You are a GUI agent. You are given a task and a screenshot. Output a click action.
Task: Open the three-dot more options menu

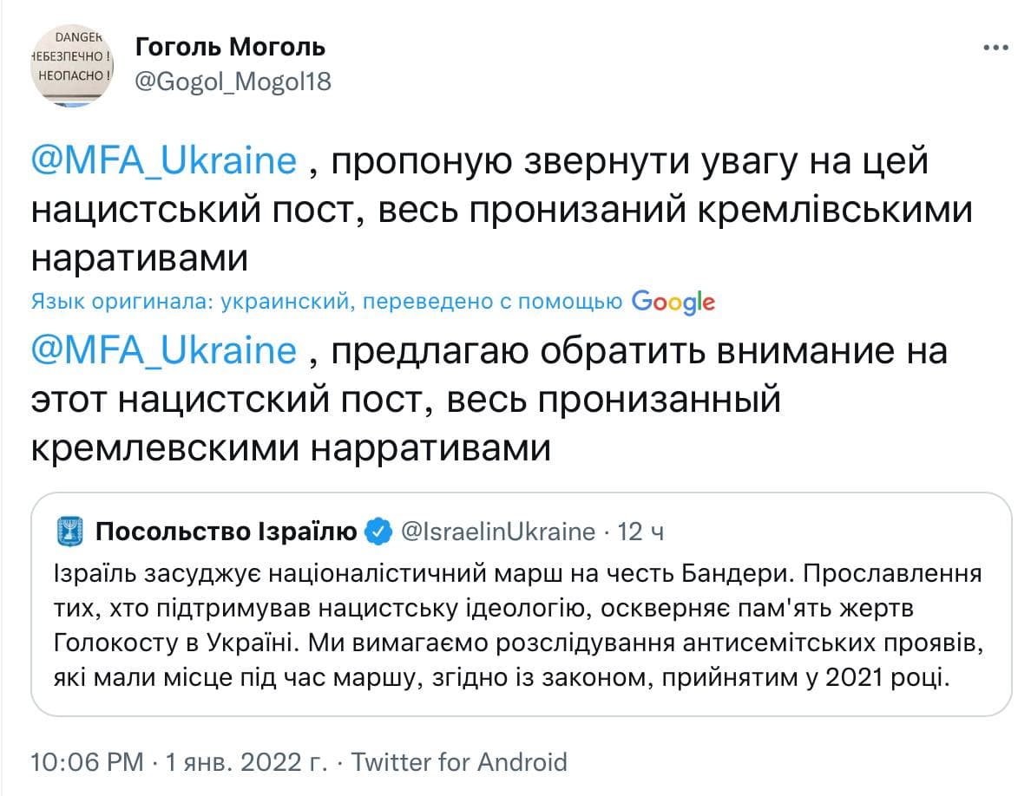click(995, 48)
